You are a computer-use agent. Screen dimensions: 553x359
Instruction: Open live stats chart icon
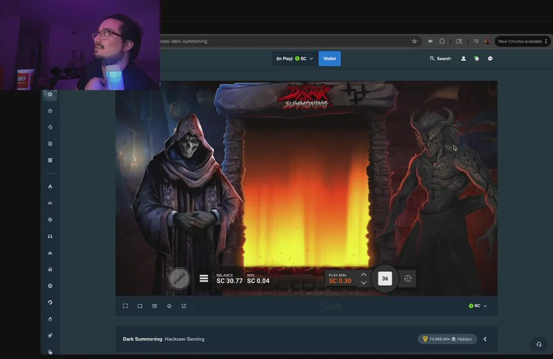click(x=155, y=306)
